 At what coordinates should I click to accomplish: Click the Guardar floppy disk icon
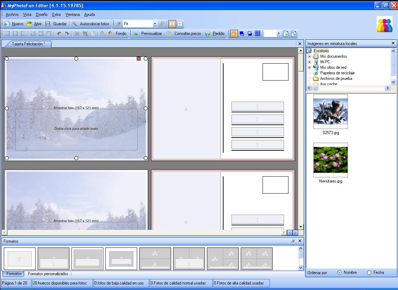(x=47, y=24)
